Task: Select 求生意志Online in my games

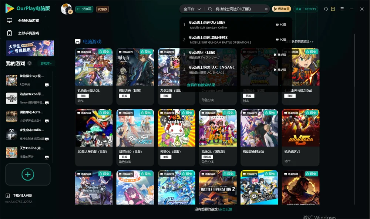Action: tap(27, 134)
